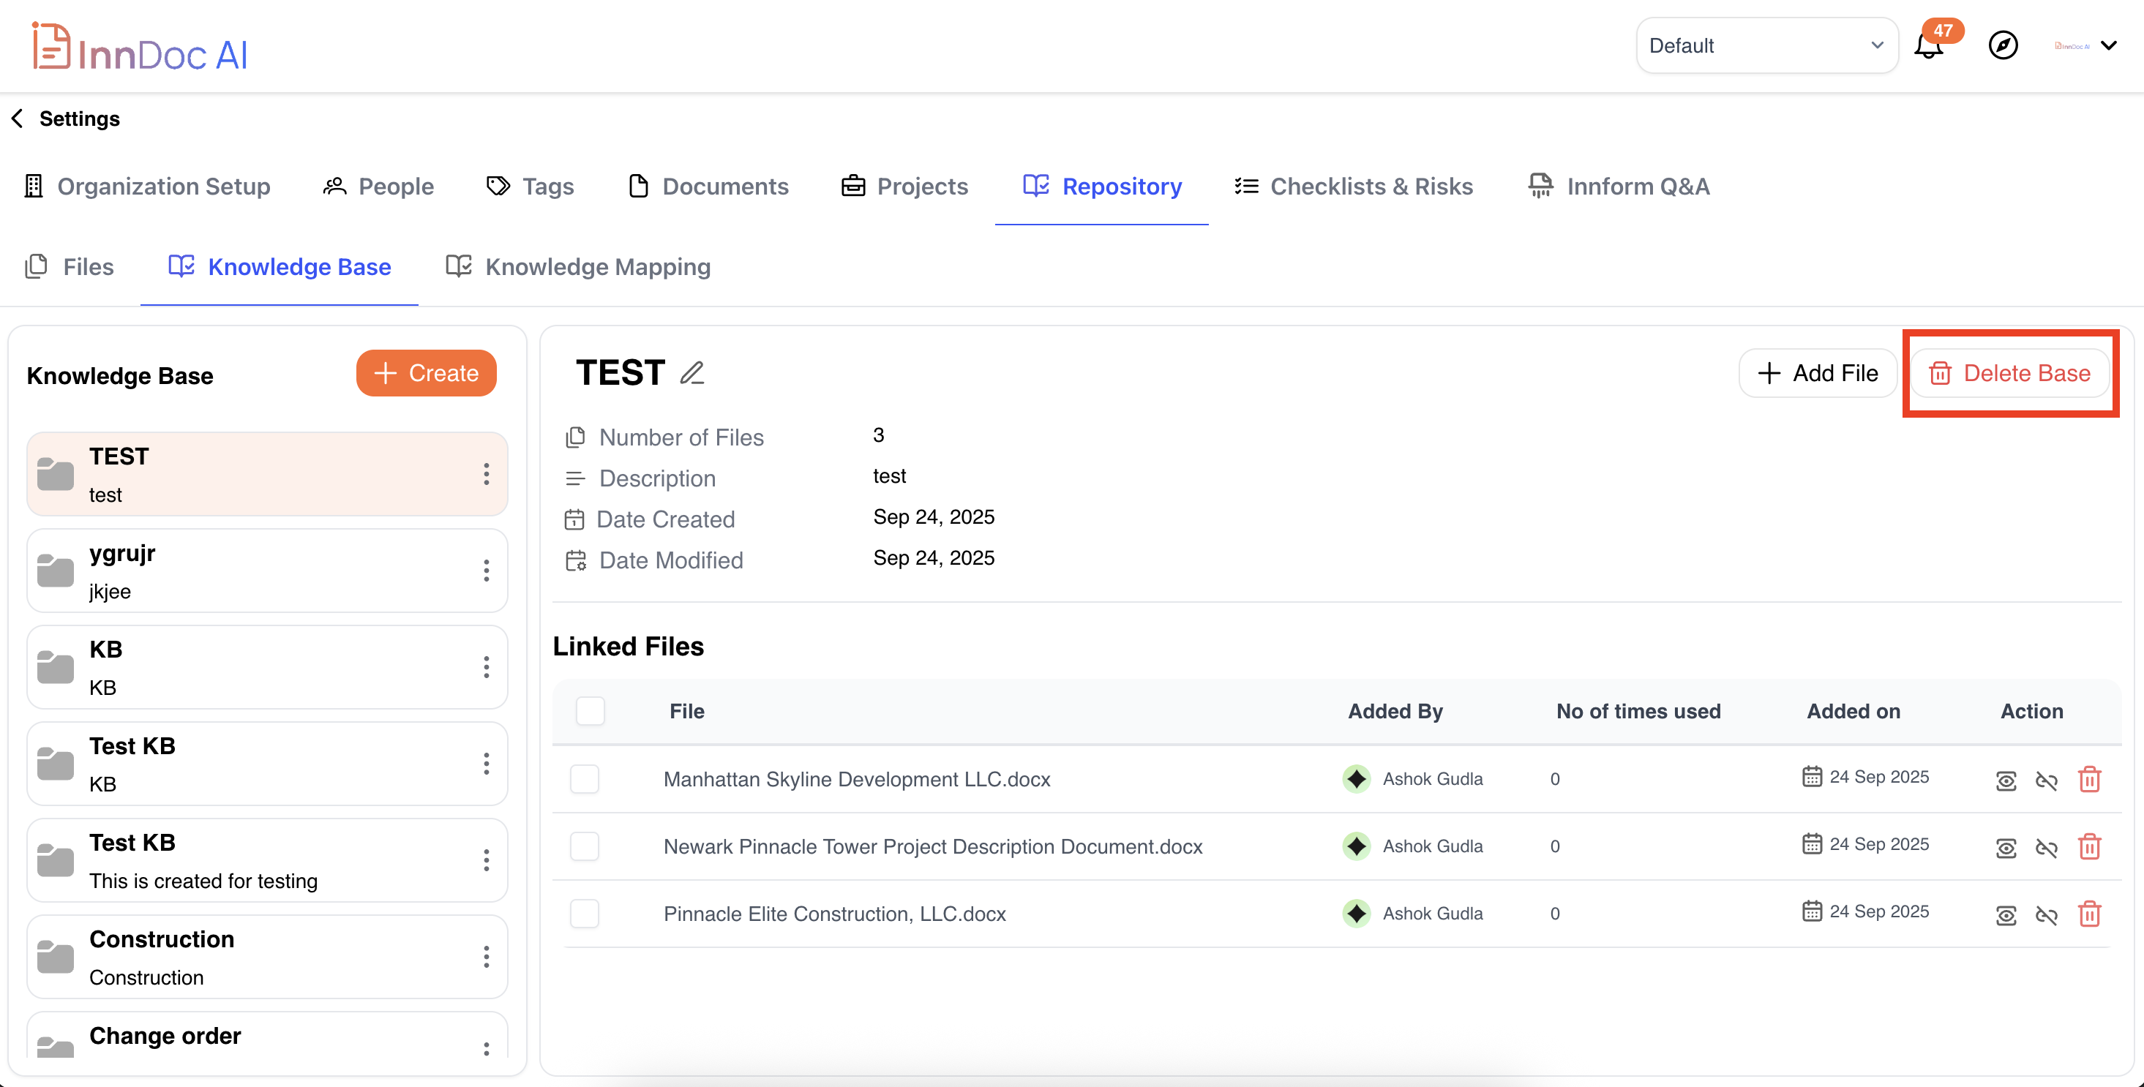Toggle the select-all files checkbox

(590, 711)
